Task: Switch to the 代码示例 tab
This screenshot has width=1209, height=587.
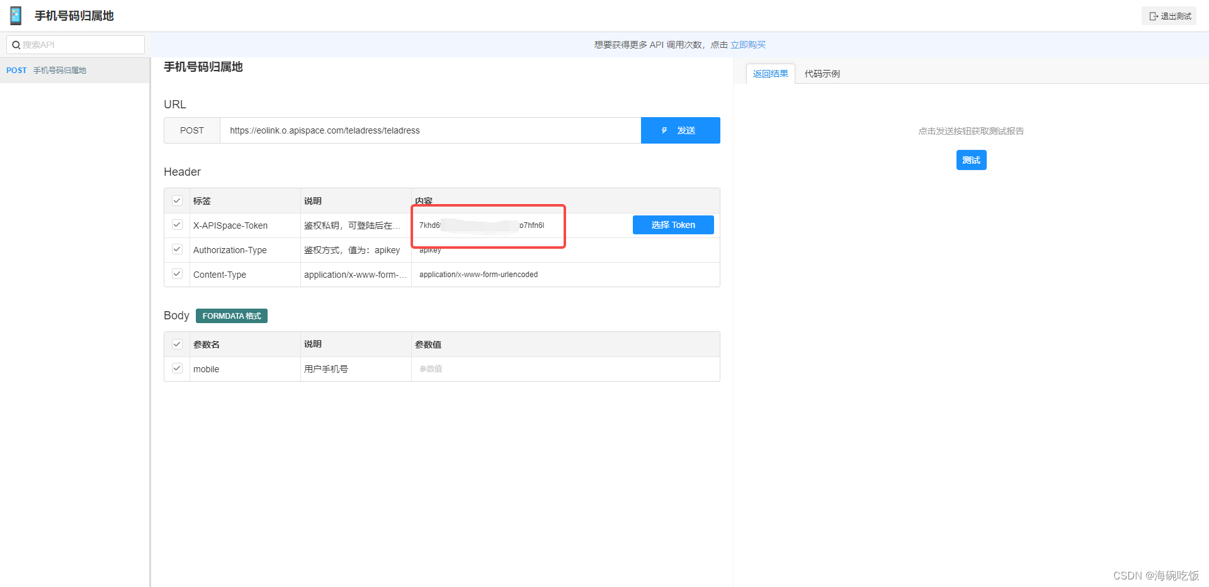Action: [x=822, y=74]
